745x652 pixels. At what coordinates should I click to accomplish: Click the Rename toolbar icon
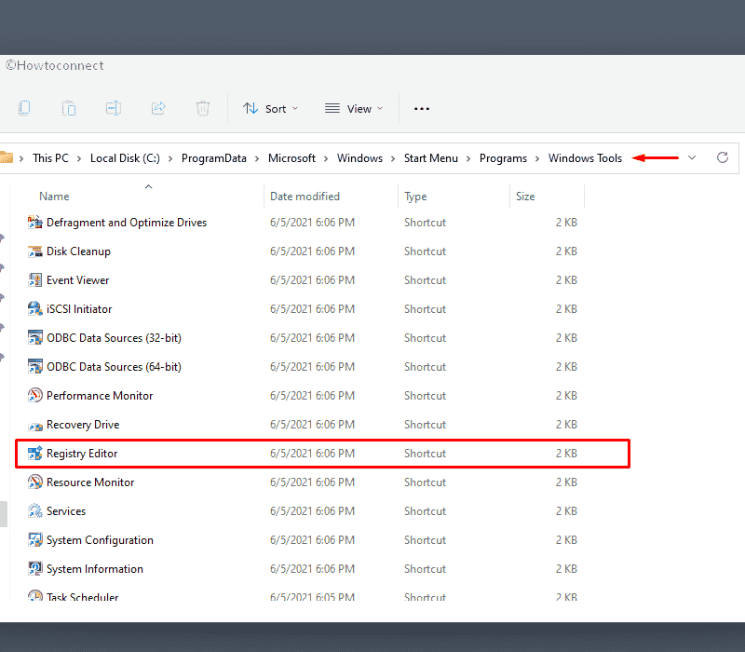click(113, 108)
